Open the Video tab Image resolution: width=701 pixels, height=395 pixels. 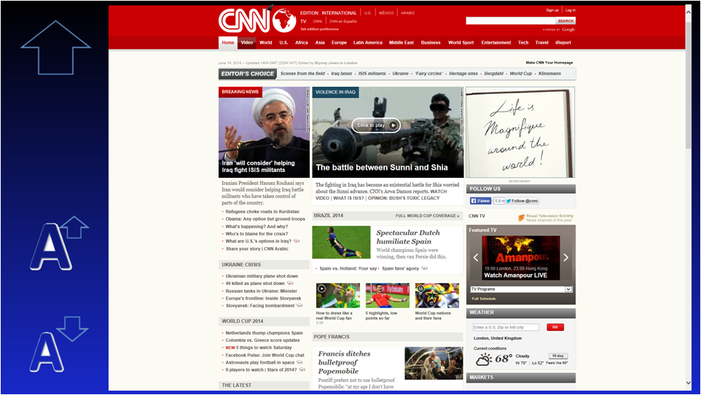[247, 42]
